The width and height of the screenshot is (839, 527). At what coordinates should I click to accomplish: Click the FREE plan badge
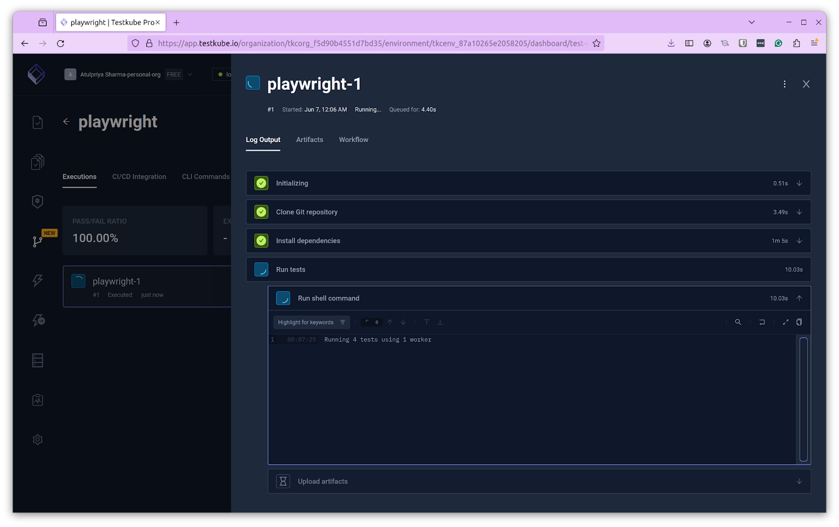coord(174,74)
